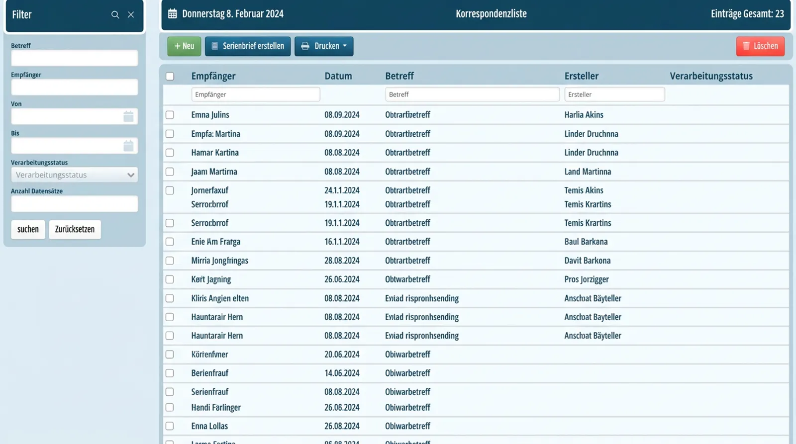Screen dimensions: 796x444
Task: Open calendar picker for Bis field
Action: click(x=128, y=146)
